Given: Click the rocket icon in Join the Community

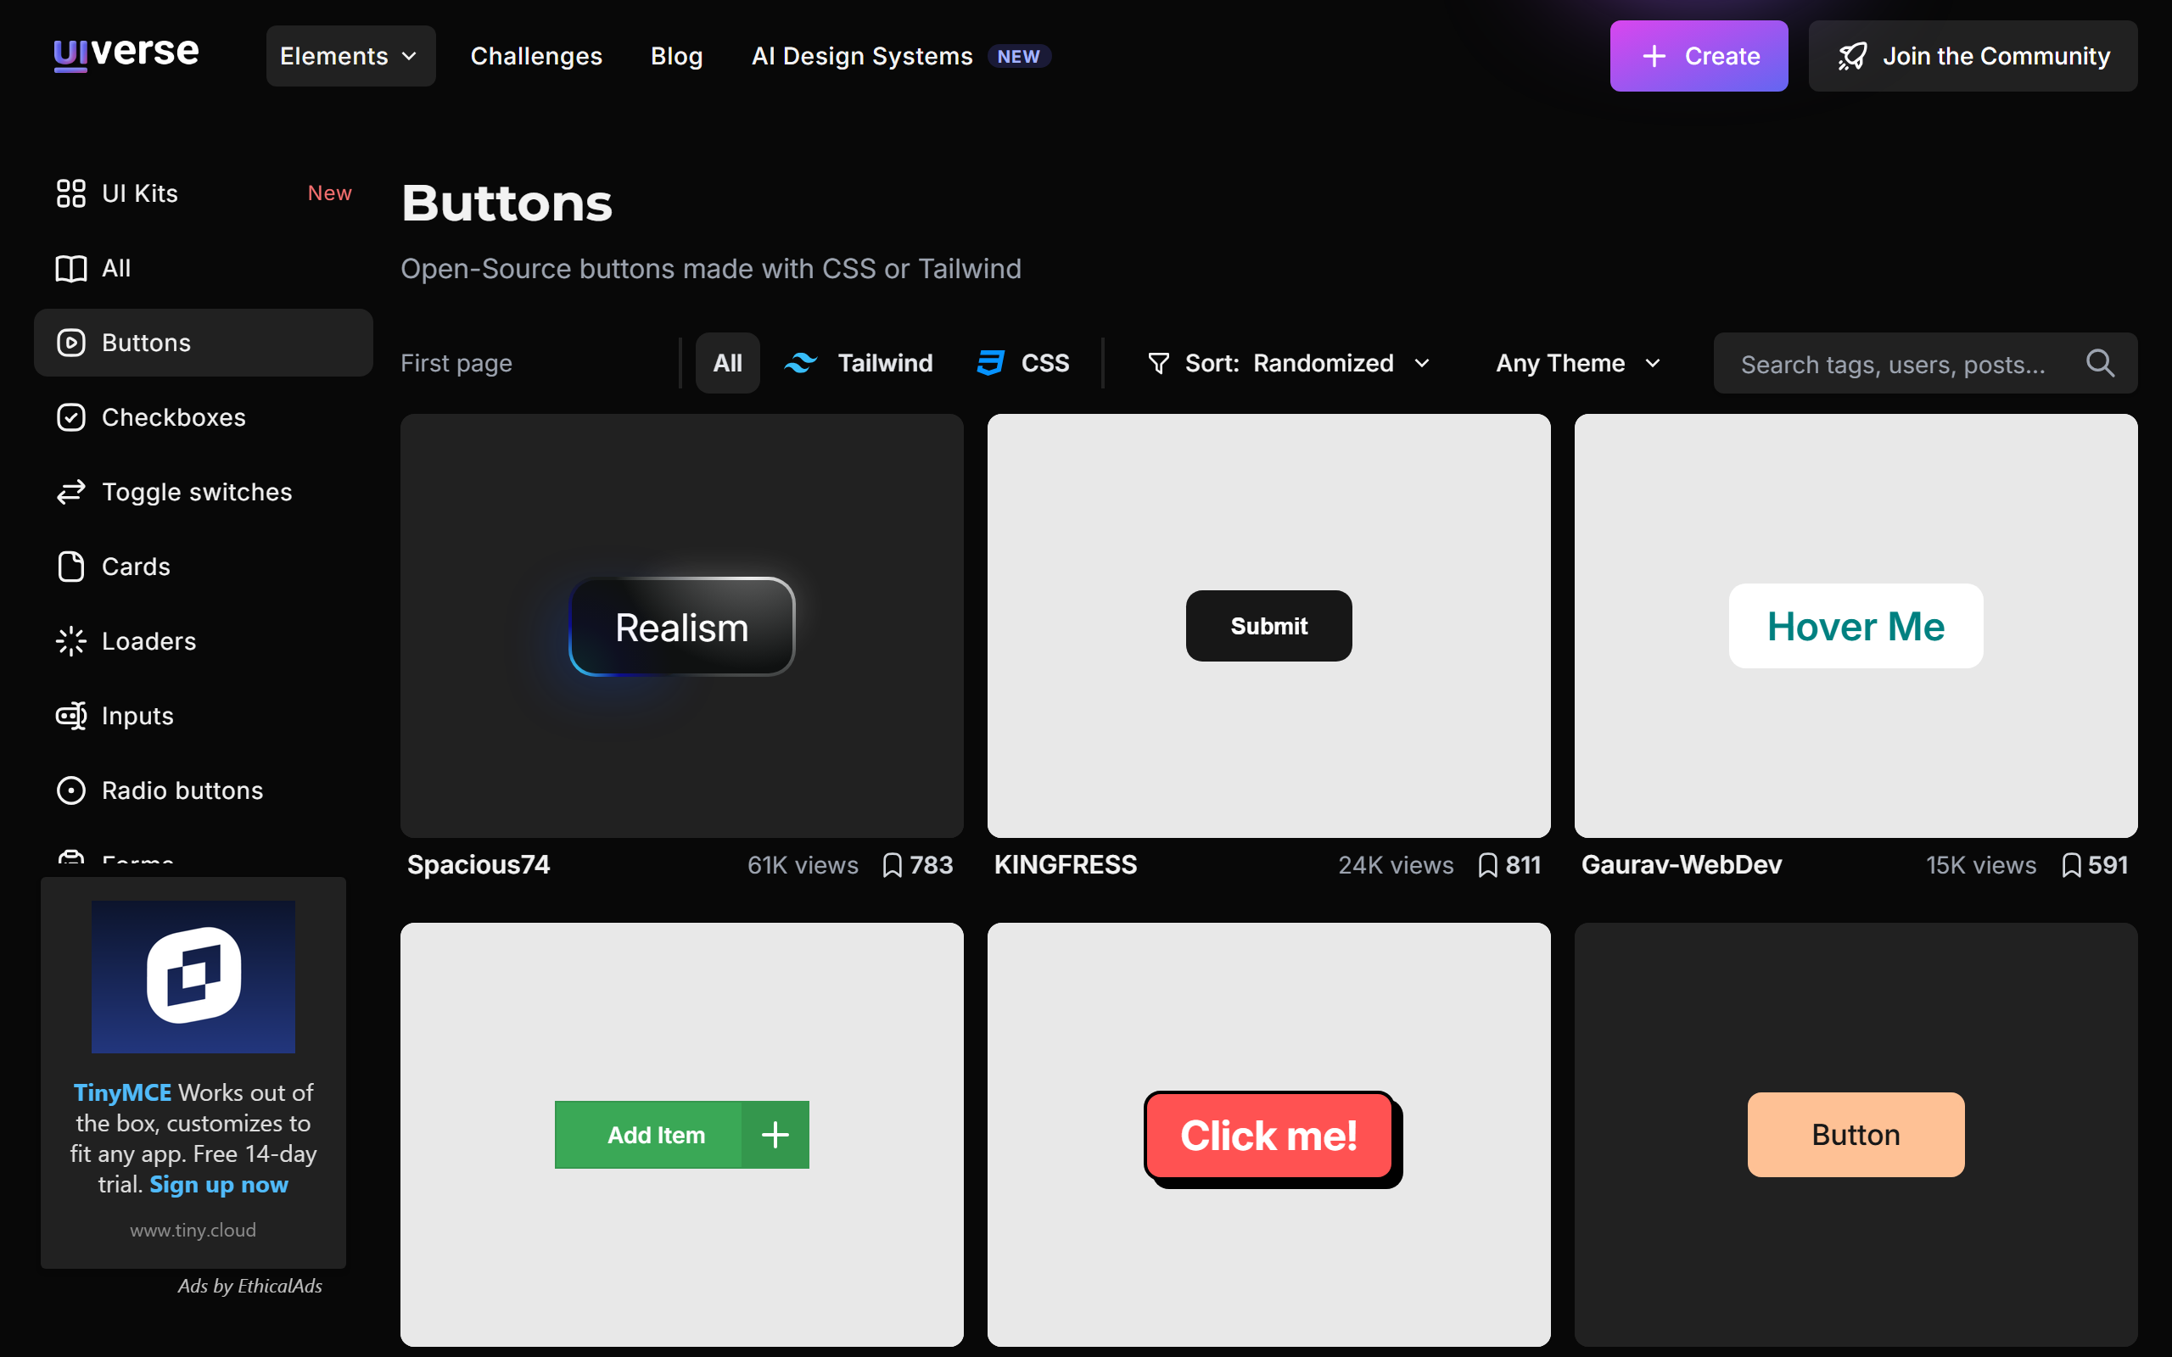Looking at the screenshot, I should (1852, 57).
